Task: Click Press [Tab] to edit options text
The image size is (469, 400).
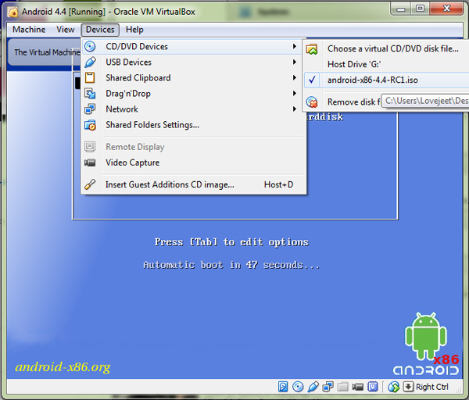Action: [231, 242]
